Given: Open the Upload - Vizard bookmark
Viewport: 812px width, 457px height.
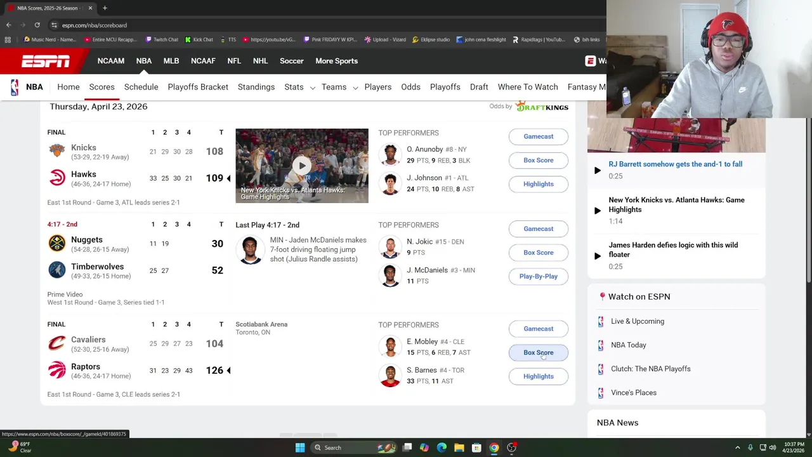Looking at the screenshot, I should (385, 39).
